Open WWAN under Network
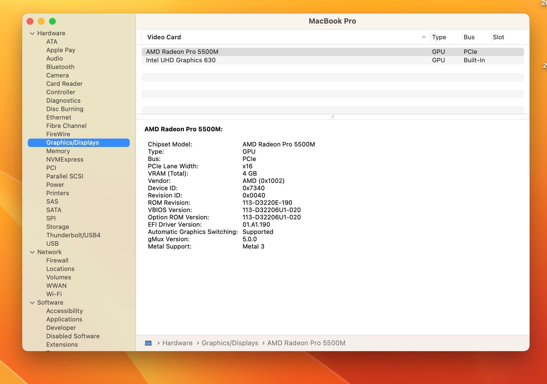This screenshot has height=384, width=547. point(56,286)
